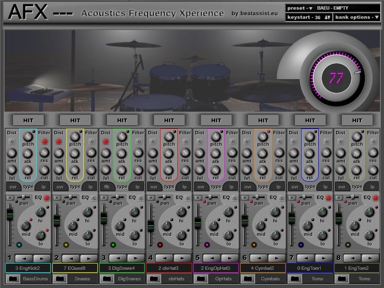384x288 pixels.
Task: Click the '0 EngTom1' sample name
Action: tap(310, 268)
